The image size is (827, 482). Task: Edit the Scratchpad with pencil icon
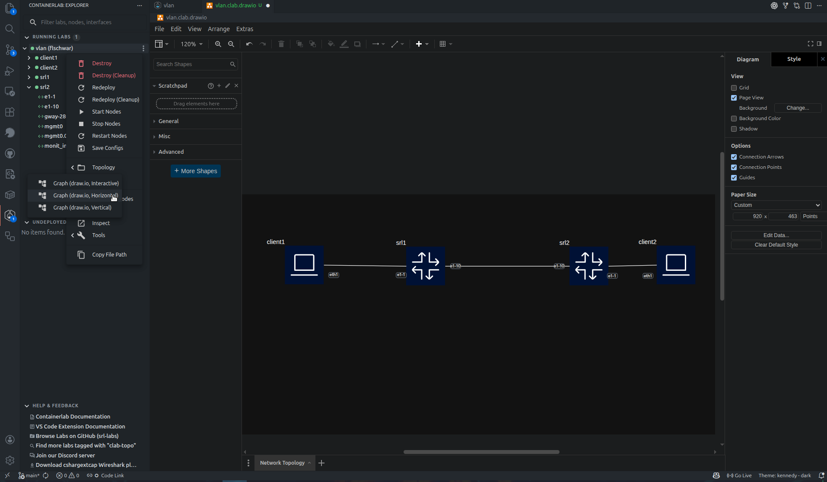pos(228,86)
